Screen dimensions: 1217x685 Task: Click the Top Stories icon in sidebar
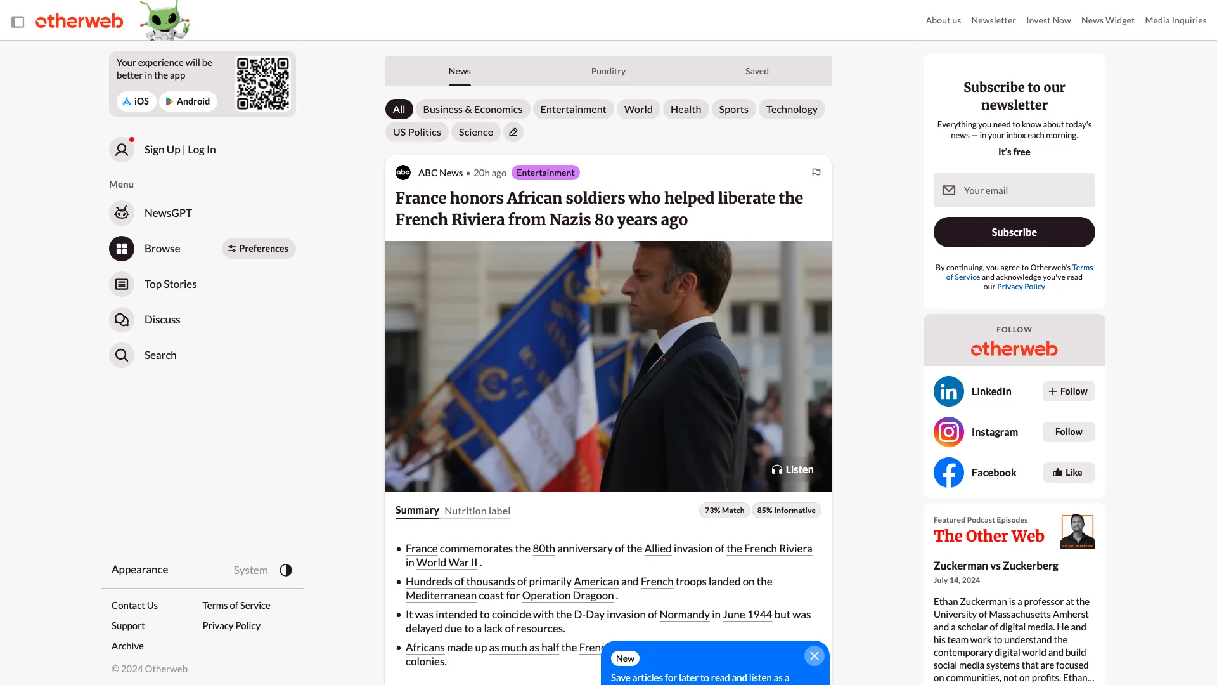tap(121, 284)
